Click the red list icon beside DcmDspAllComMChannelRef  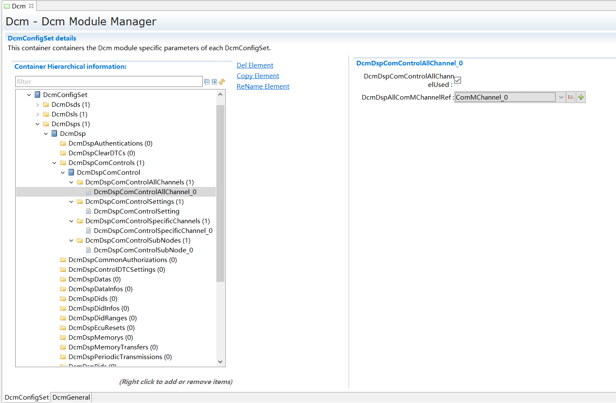tap(571, 97)
